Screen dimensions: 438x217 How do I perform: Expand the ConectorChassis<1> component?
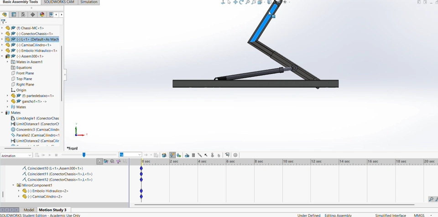tap(2, 34)
